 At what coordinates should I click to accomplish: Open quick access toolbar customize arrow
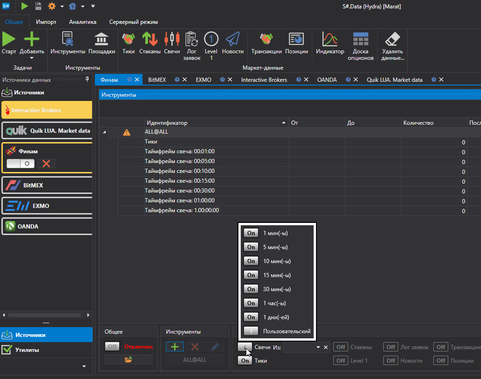93,6
